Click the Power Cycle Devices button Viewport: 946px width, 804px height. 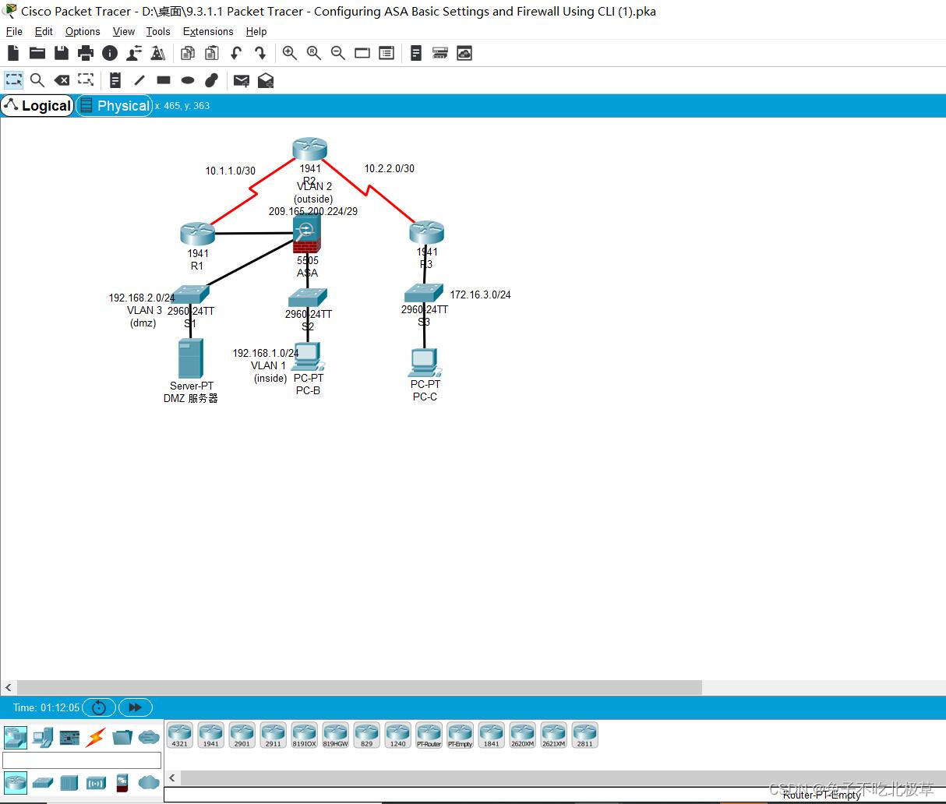click(99, 707)
